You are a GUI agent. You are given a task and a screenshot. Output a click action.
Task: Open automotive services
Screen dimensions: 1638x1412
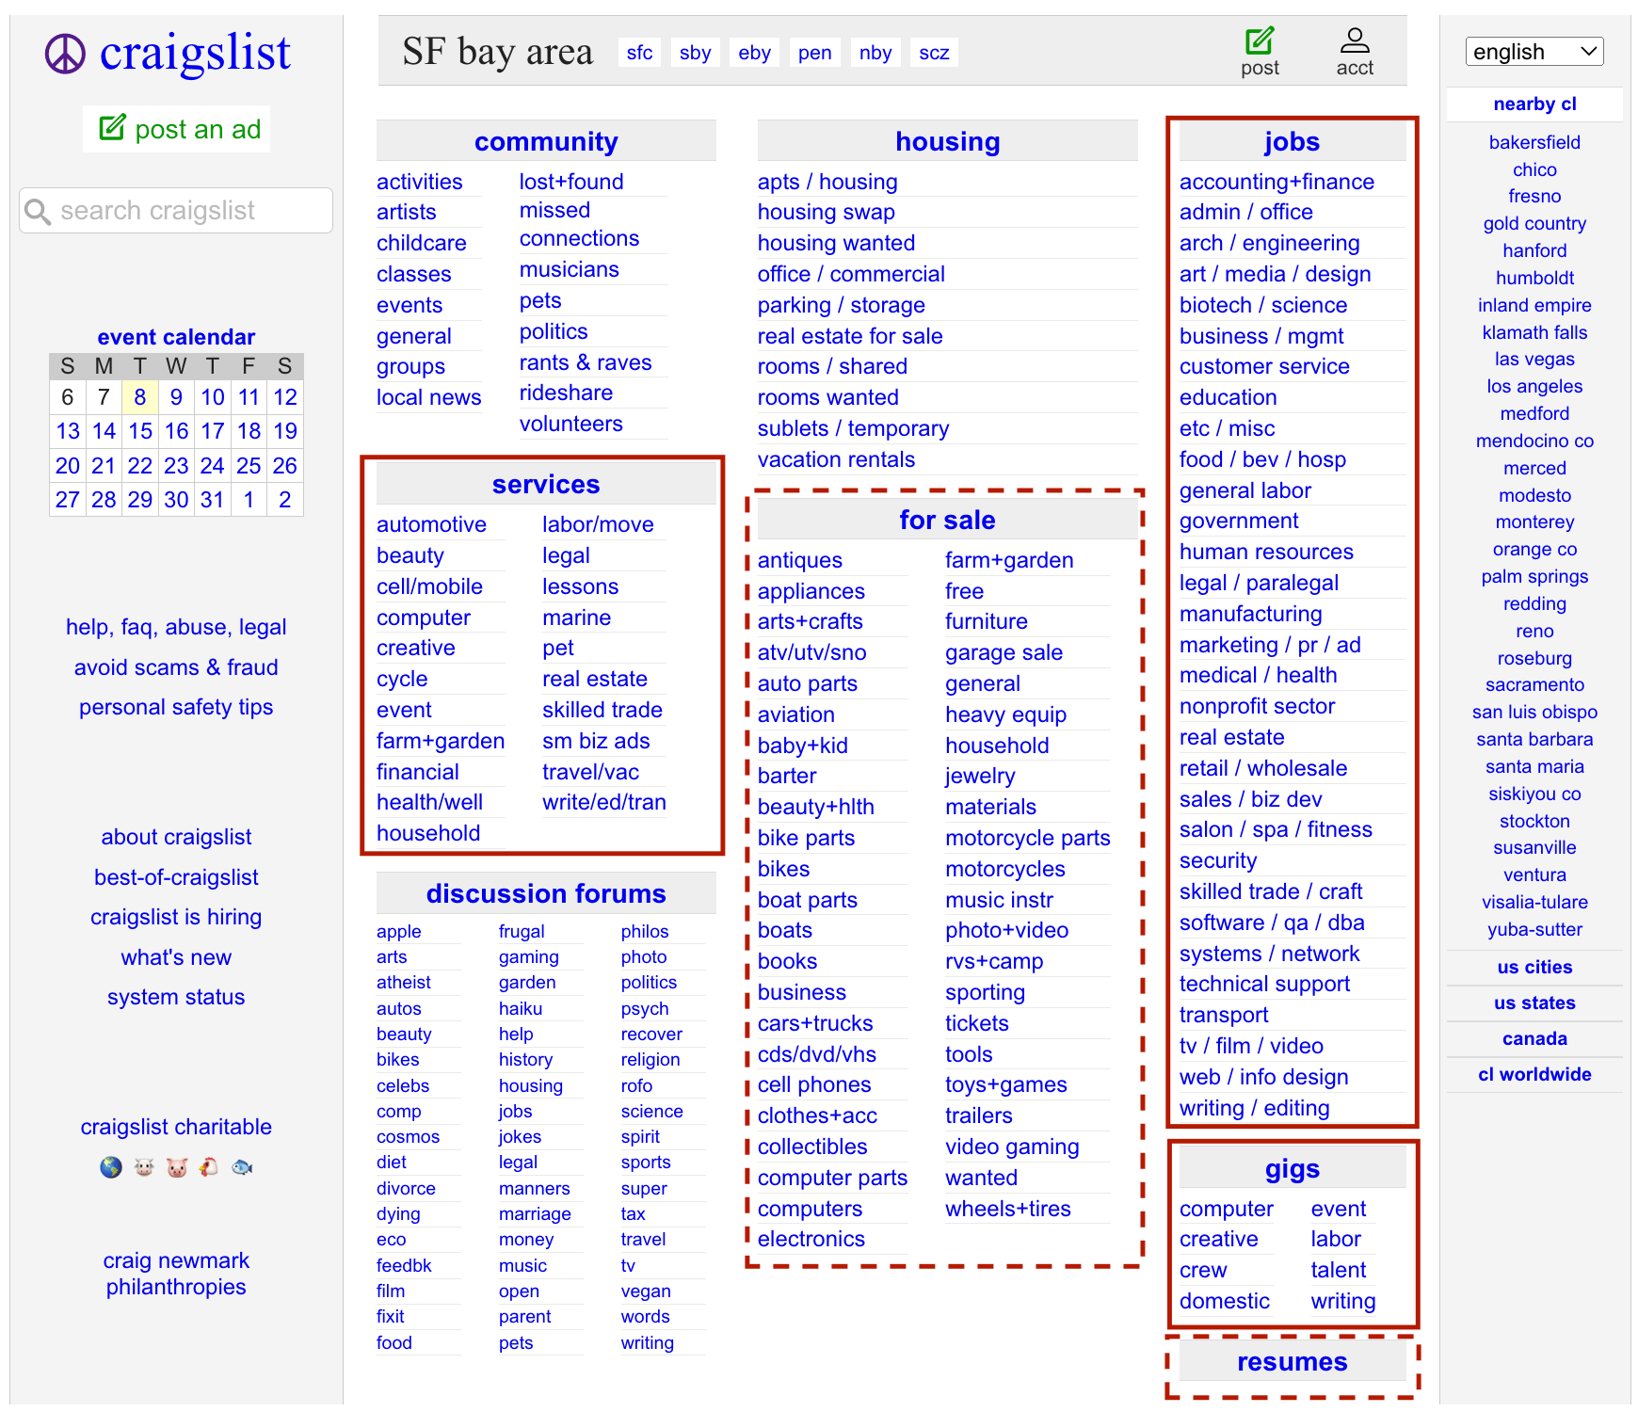pyautogui.click(x=431, y=524)
